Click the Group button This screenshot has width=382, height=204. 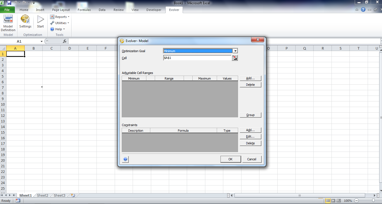(x=250, y=115)
